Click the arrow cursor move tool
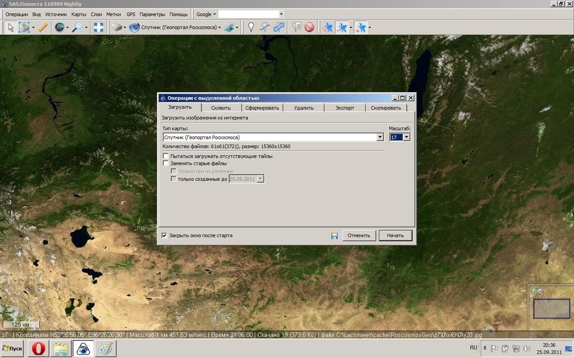Screen dimensions: 574x358 11,27
